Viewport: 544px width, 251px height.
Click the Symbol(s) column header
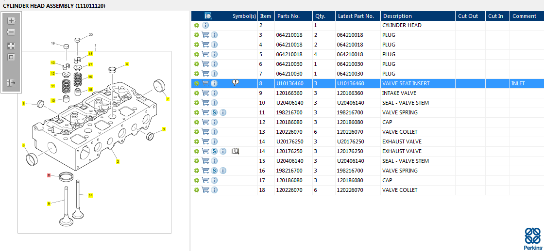coord(244,16)
